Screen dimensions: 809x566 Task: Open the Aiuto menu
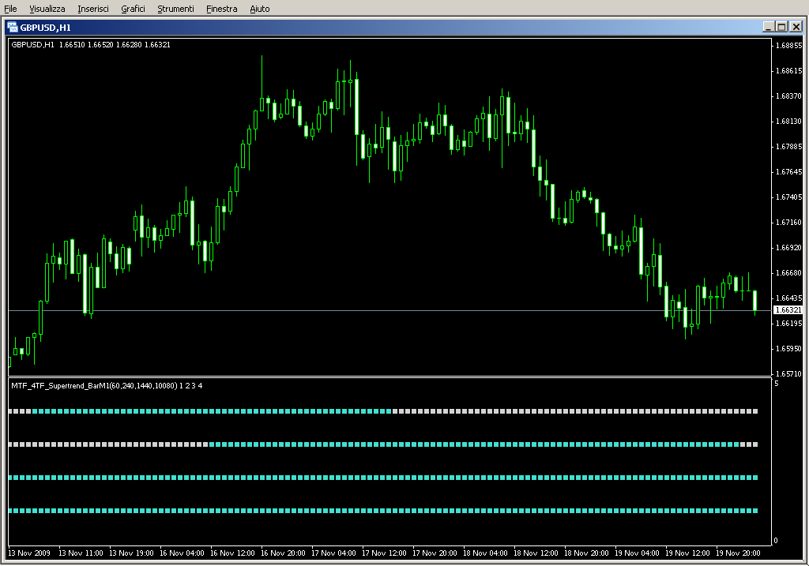tap(259, 9)
